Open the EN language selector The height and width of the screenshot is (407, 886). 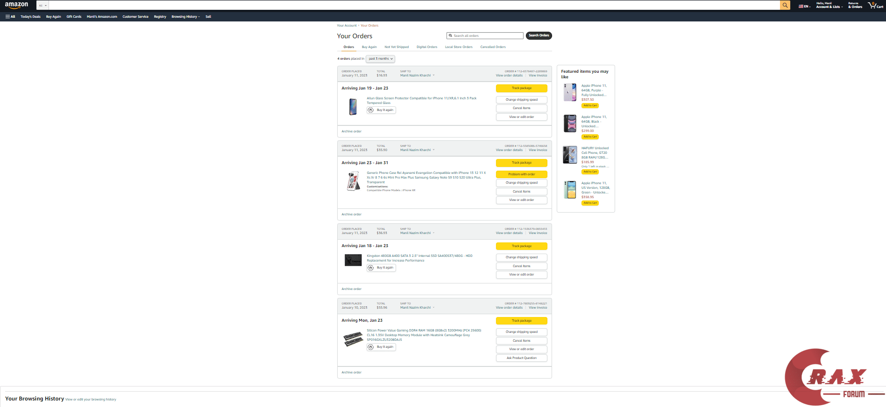coord(804,7)
